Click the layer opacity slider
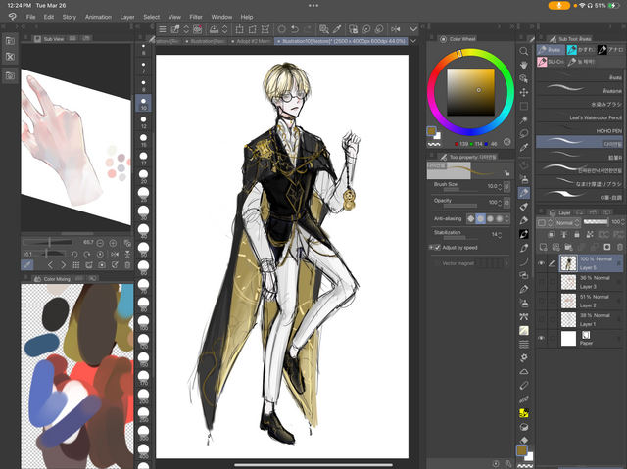The image size is (627, 469). 595,221
